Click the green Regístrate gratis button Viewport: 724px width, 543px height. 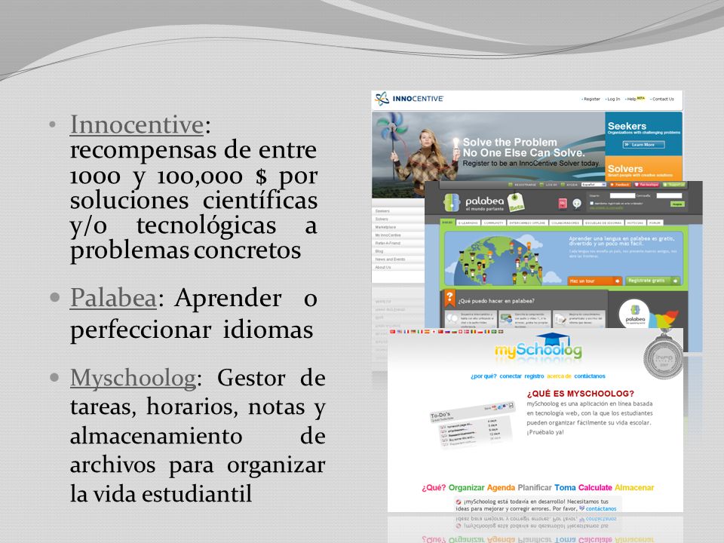(x=652, y=281)
